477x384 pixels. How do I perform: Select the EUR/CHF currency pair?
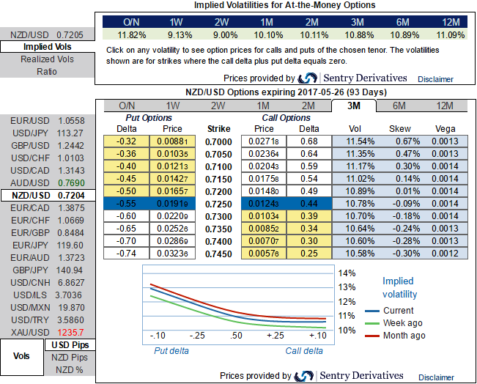[48, 221]
